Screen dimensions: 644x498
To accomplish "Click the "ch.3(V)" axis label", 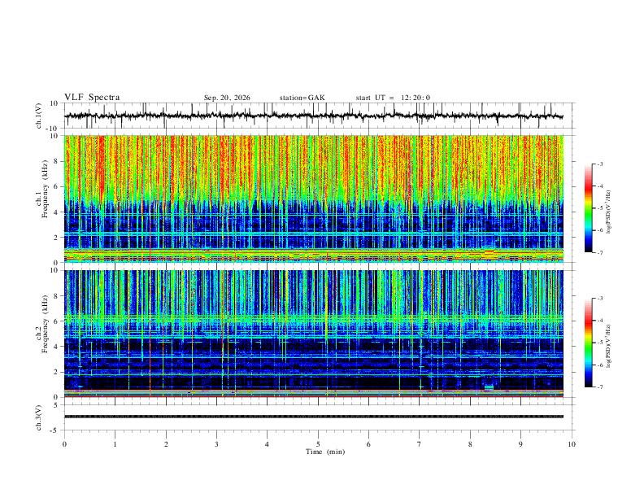I will coord(39,418).
